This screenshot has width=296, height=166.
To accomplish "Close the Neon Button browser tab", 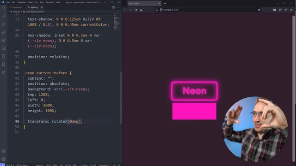I will (x=159, y=3).
